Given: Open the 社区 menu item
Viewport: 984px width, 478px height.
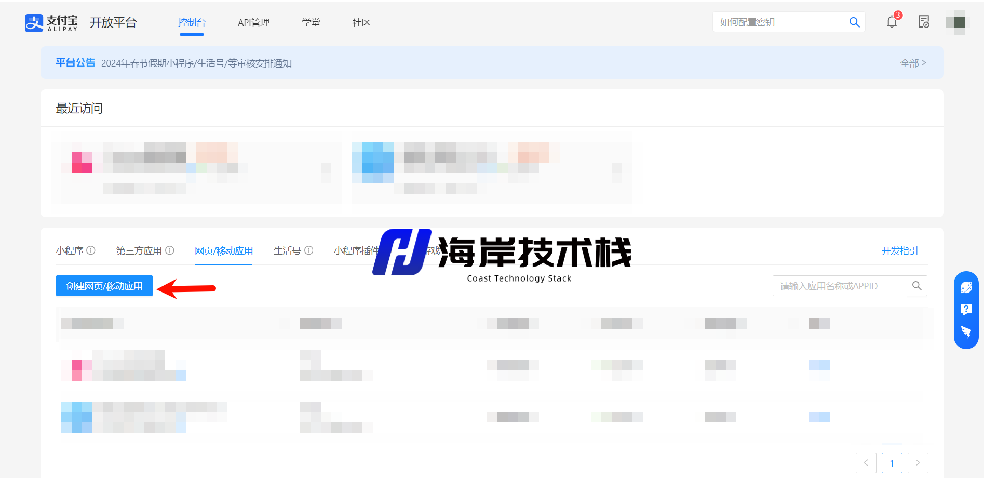Looking at the screenshot, I should (x=361, y=23).
